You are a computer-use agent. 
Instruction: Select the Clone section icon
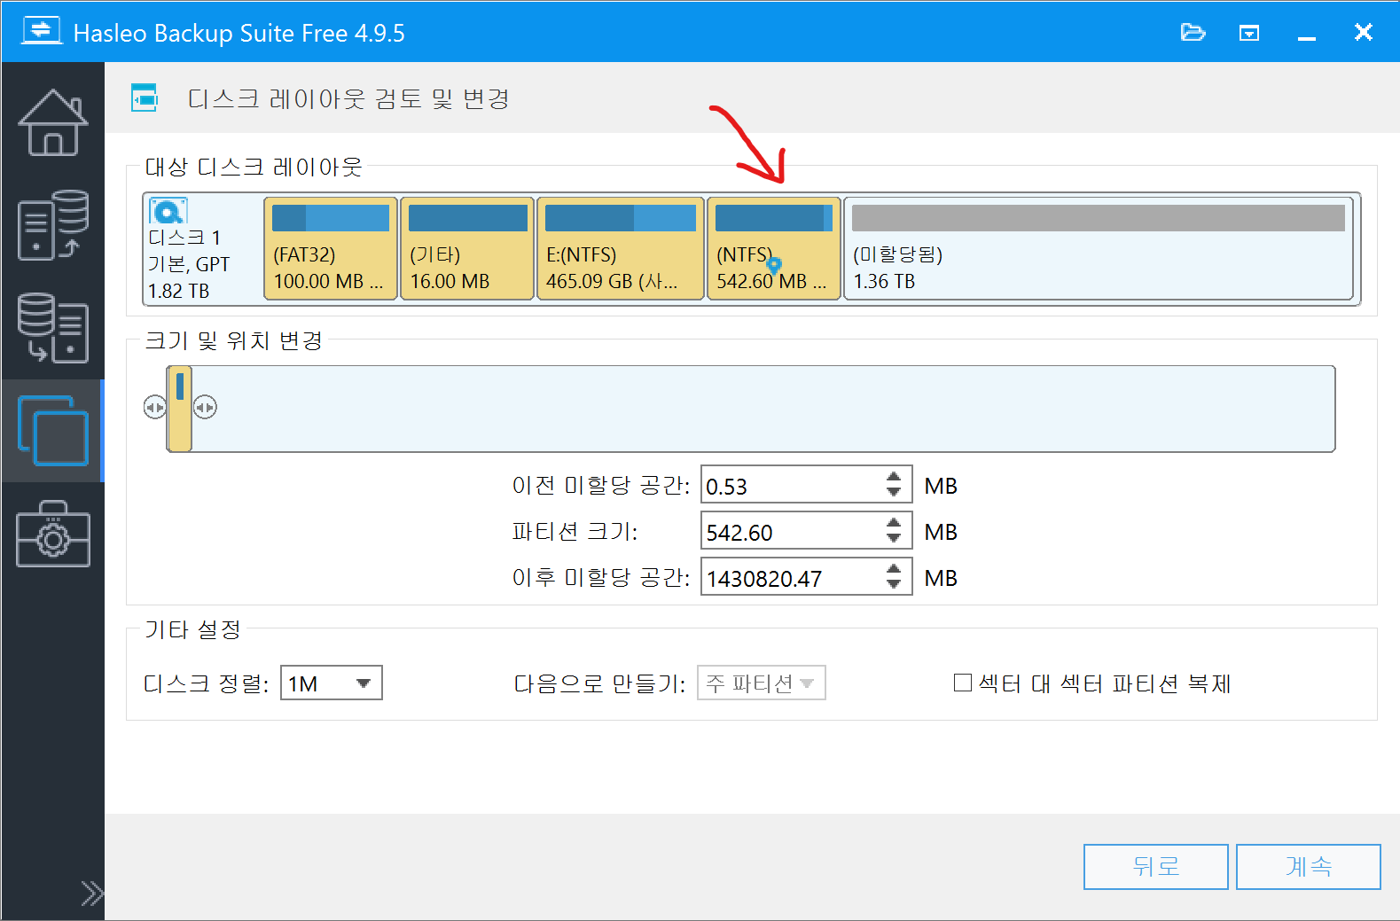pyautogui.click(x=53, y=431)
